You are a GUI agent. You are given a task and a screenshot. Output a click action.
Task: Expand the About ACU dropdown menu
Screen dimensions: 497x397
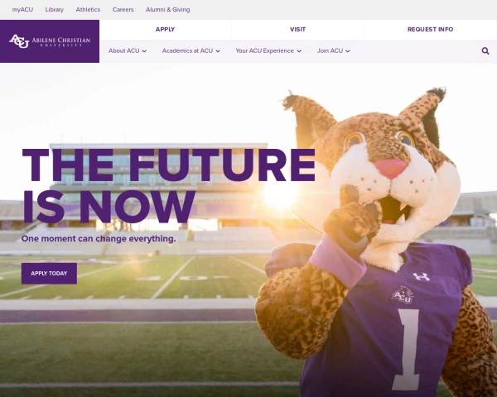tap(128, 51)
